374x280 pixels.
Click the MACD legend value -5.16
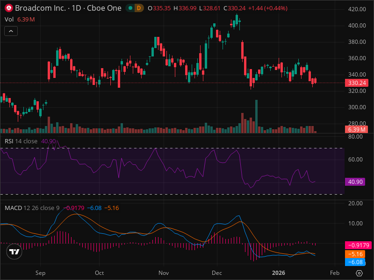[111, 208]
